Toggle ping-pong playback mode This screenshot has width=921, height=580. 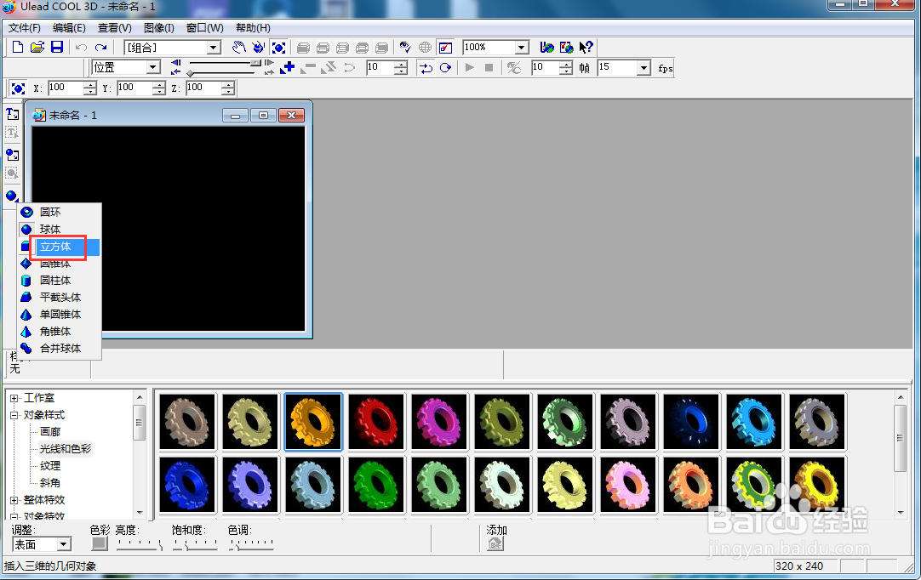(426, 68)
